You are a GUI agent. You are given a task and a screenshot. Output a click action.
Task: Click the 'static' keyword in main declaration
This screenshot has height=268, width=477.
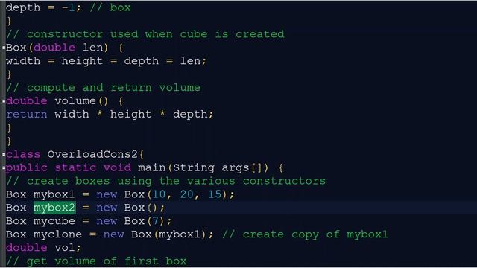coord(75,167)
